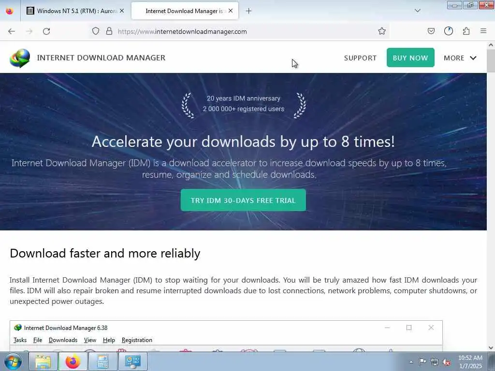Image resolution: width=495 pixels, height=371 pixels.
Task: Click the Help menu in IDM screenshot
Action: [x=109, y=340]
